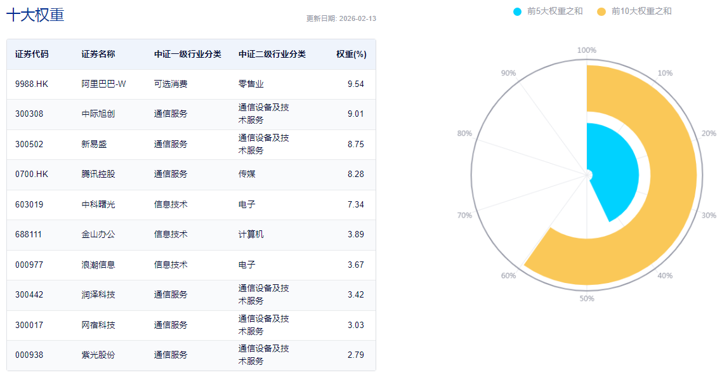722x375 pixels.
Task: Click the 证券代码 column header
Action: click(32, 55)
